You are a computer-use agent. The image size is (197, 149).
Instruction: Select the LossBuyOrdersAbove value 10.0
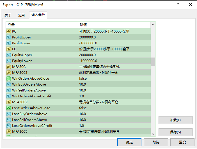(x=83, y=114)
